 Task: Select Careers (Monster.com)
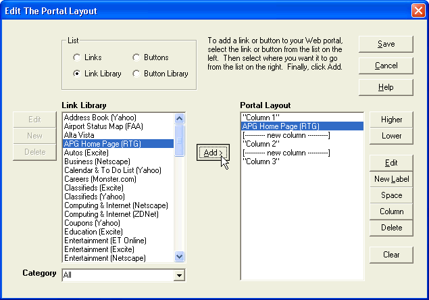point(118,179)
